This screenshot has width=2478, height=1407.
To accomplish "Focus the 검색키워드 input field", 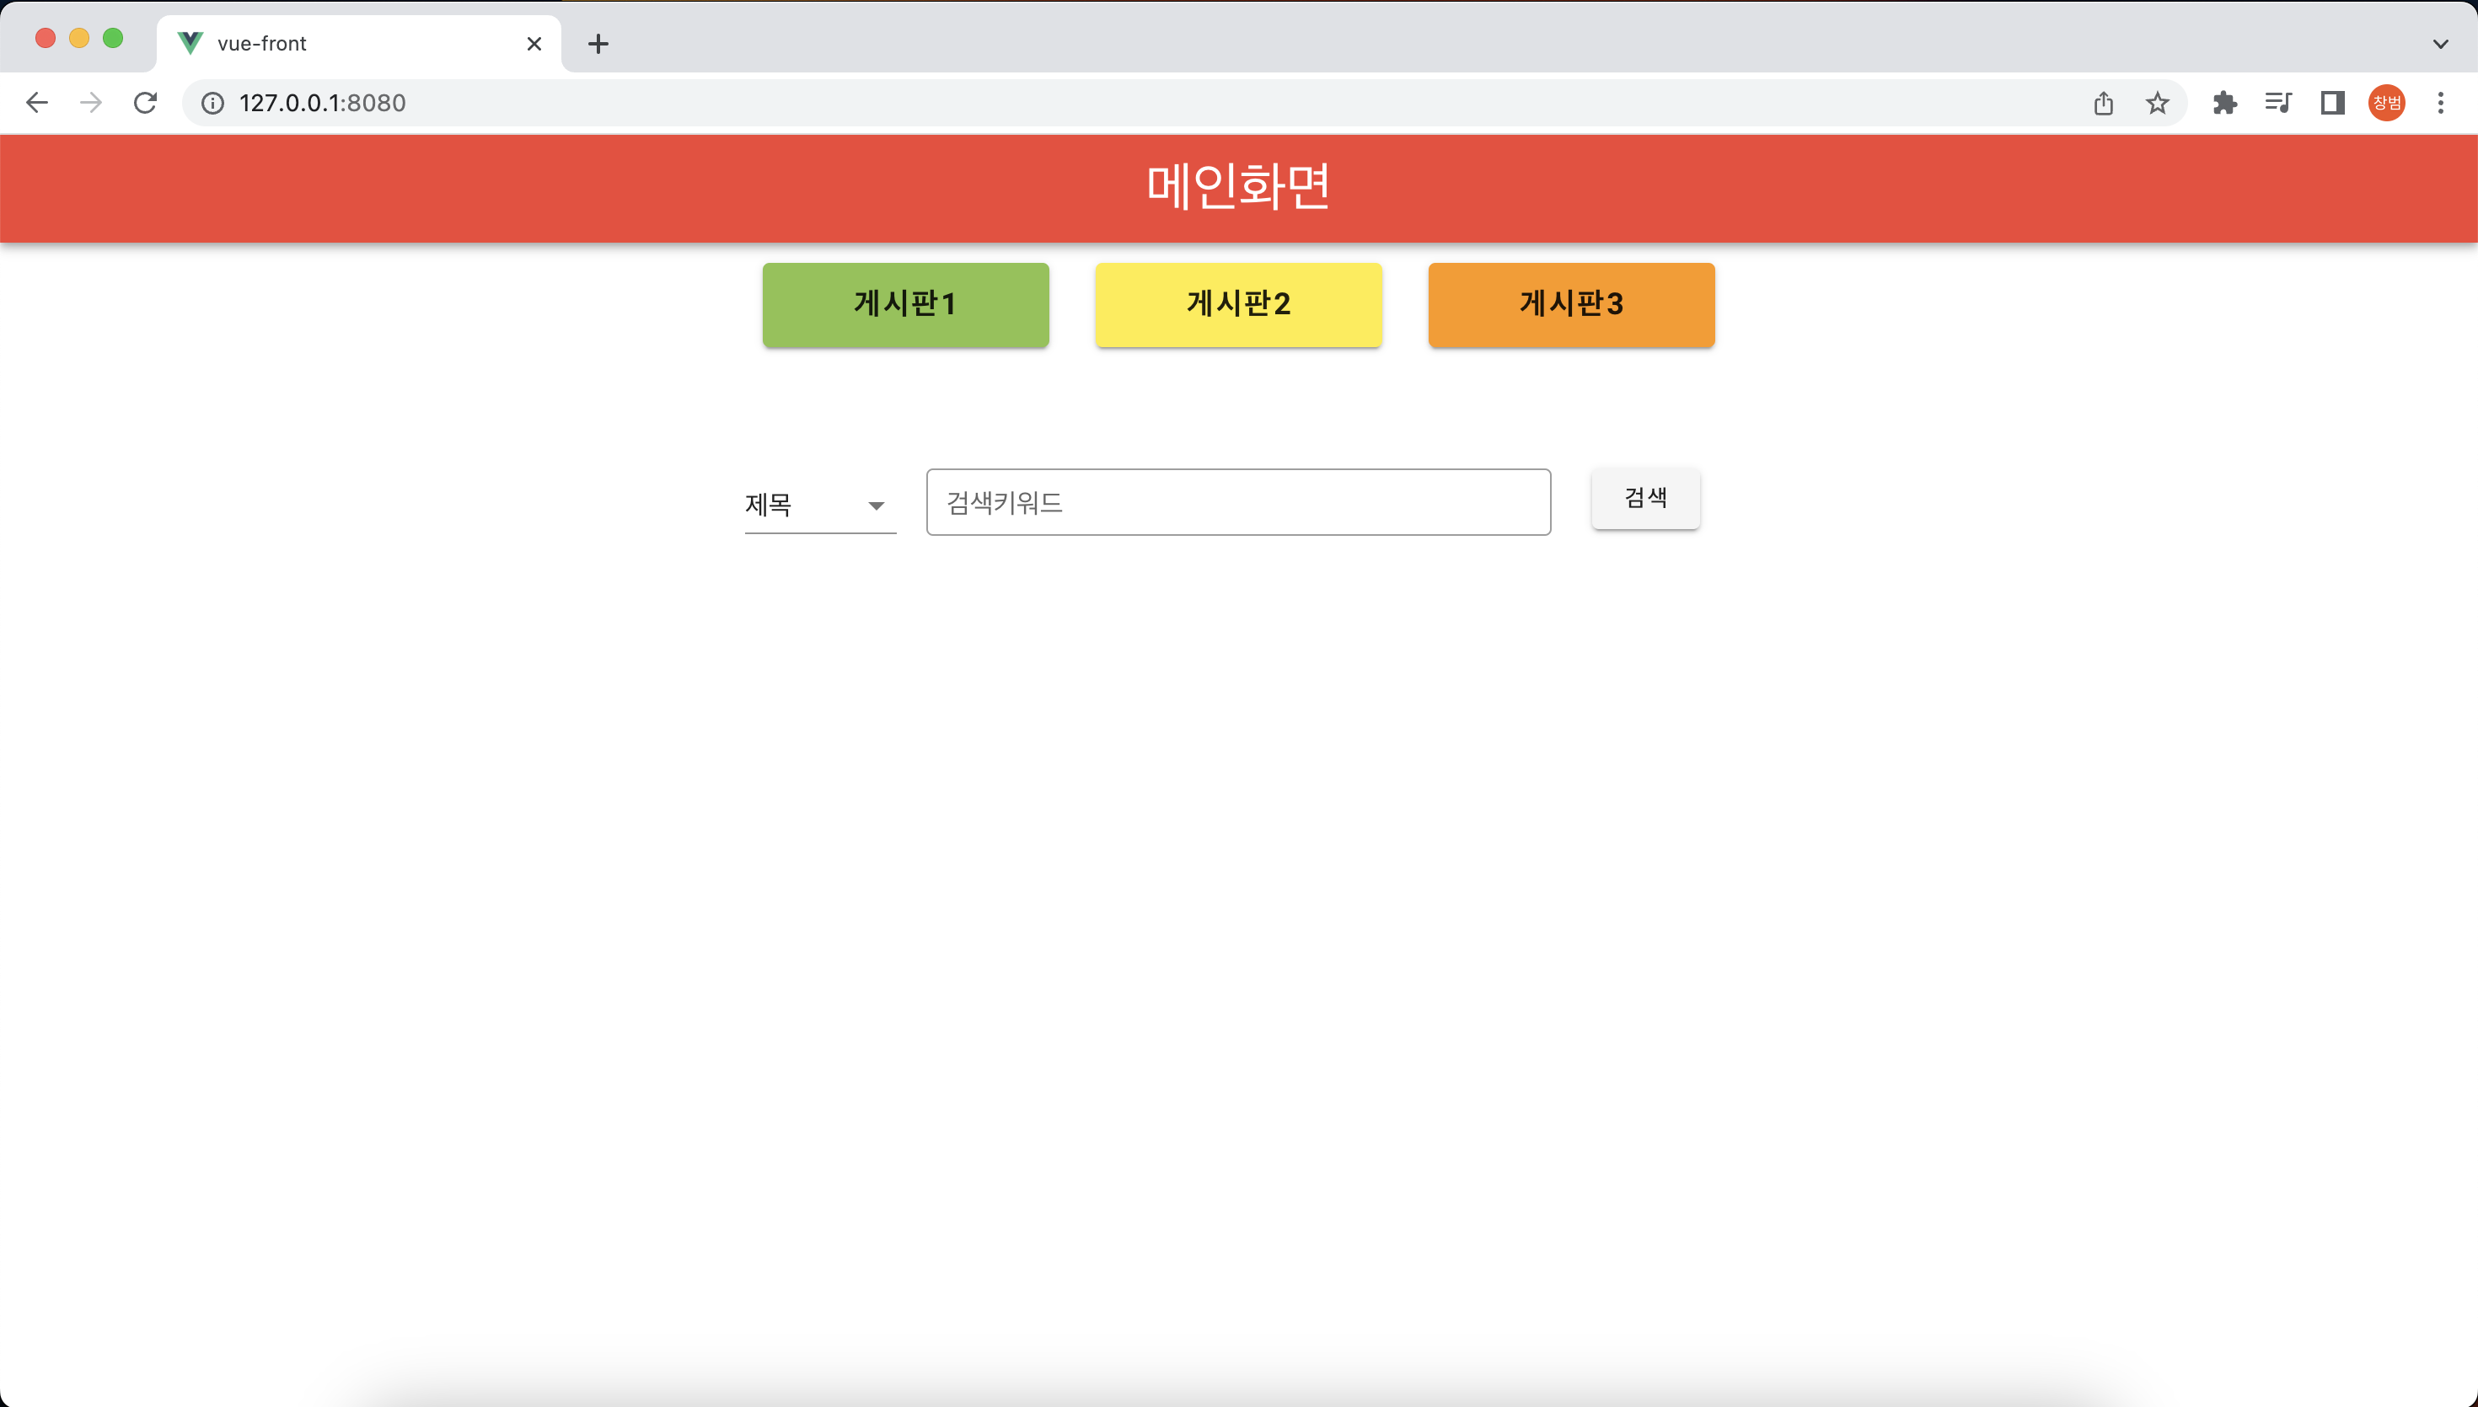I will point(1238,502).
